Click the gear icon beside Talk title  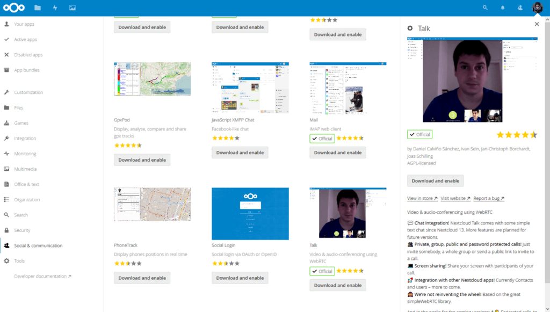[410, 28]
